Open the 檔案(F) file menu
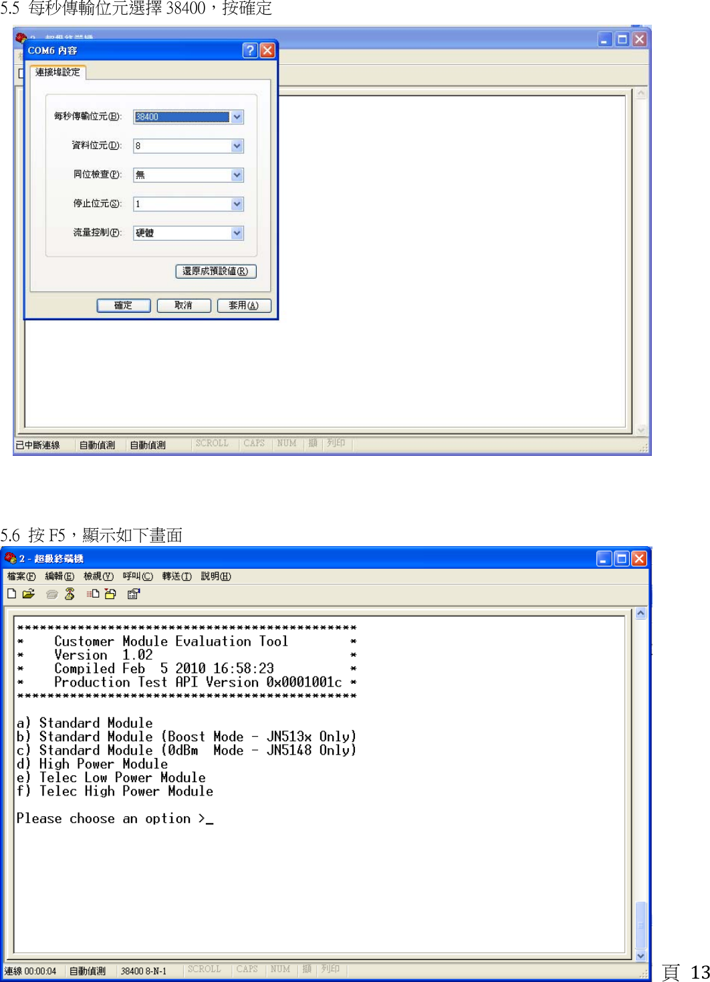Image resolution: width=710 pixels, height=982 pixels. [x=21, y=576]
